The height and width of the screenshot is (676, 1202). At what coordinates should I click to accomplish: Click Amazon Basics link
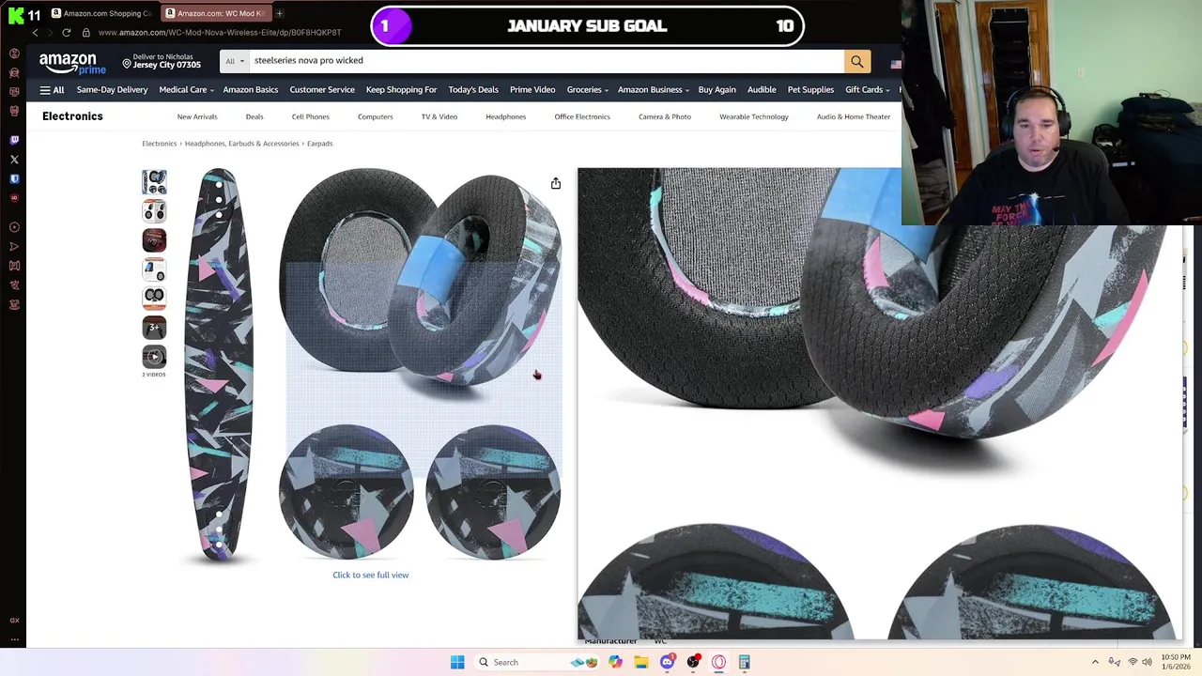pos(251,90)
